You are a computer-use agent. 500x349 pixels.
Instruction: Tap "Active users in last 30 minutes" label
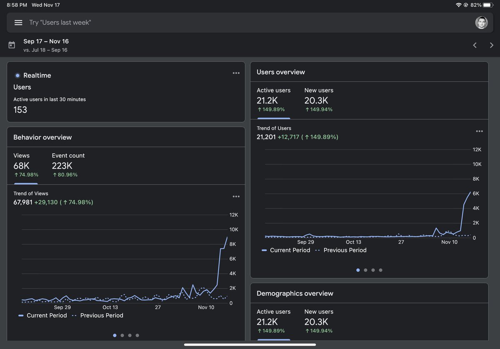pos(50,100)
